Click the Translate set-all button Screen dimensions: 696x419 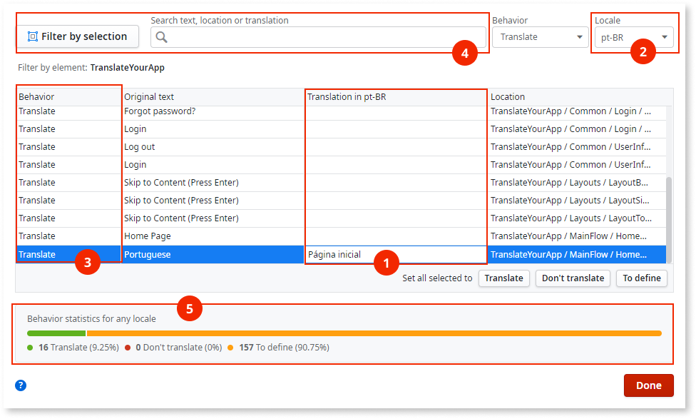pyautogui.click(x=504, y=278)
